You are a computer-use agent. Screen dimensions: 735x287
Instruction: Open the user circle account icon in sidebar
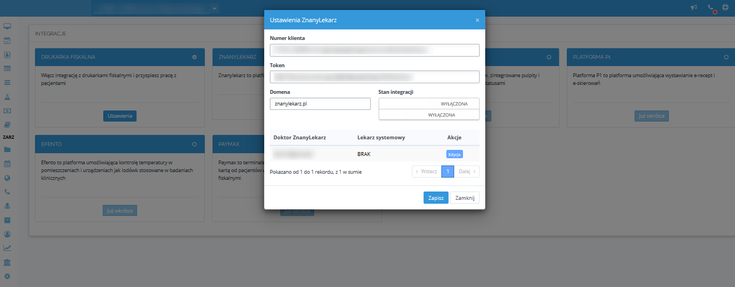pos(8,234)
